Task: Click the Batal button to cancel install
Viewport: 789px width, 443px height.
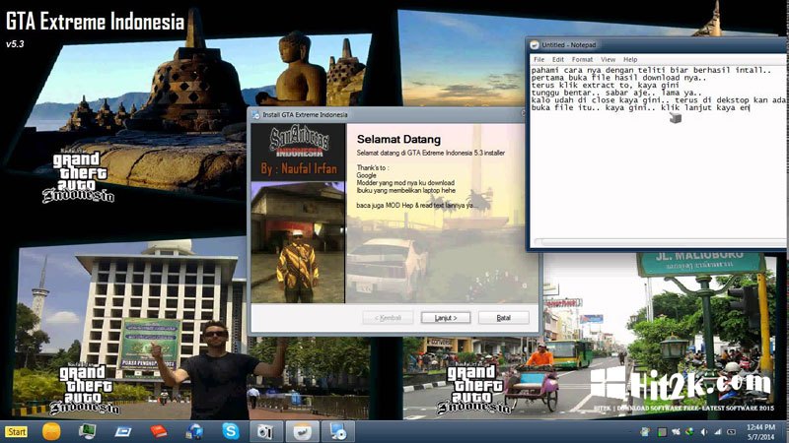Action: pyautogui.click(x=503, y=318)
